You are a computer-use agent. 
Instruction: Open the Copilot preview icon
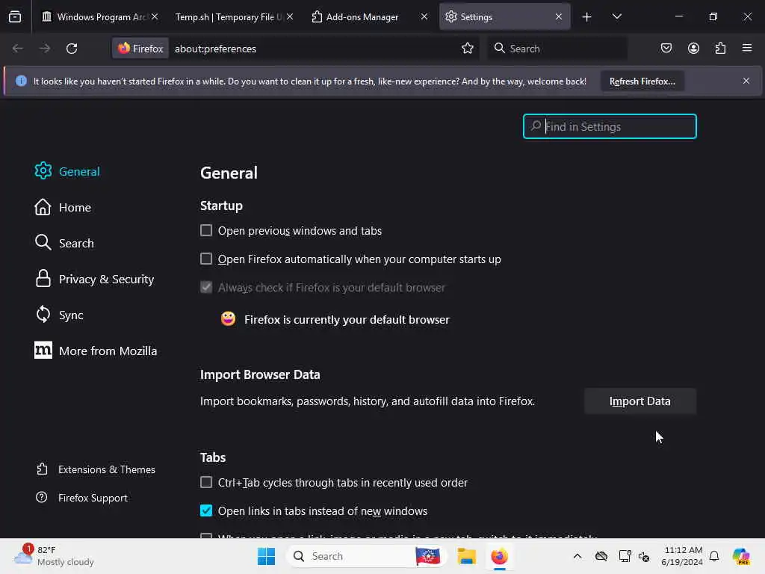click(x=740, y=556)
